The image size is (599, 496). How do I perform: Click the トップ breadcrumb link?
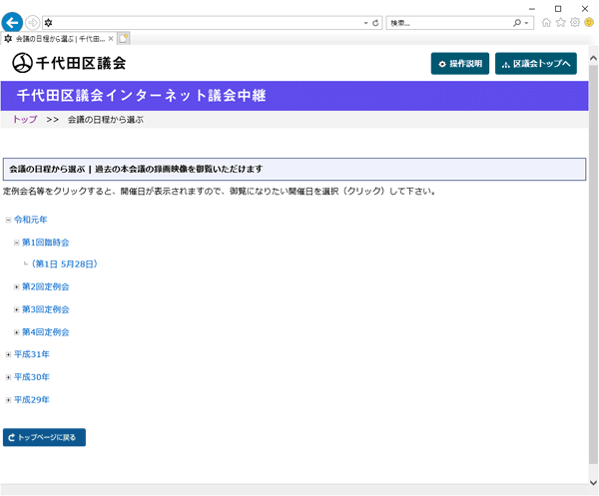[25, 119]
